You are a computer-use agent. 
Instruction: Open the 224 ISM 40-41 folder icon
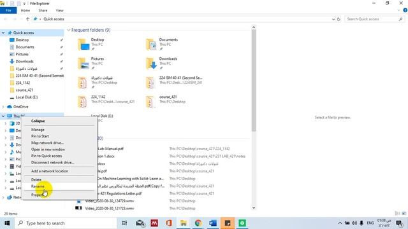point(150,83)
